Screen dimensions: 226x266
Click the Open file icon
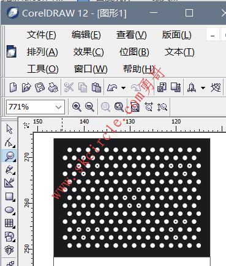click(26, 87)
